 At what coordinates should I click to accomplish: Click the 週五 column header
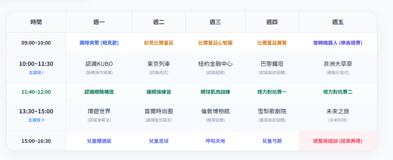point(338,22)
